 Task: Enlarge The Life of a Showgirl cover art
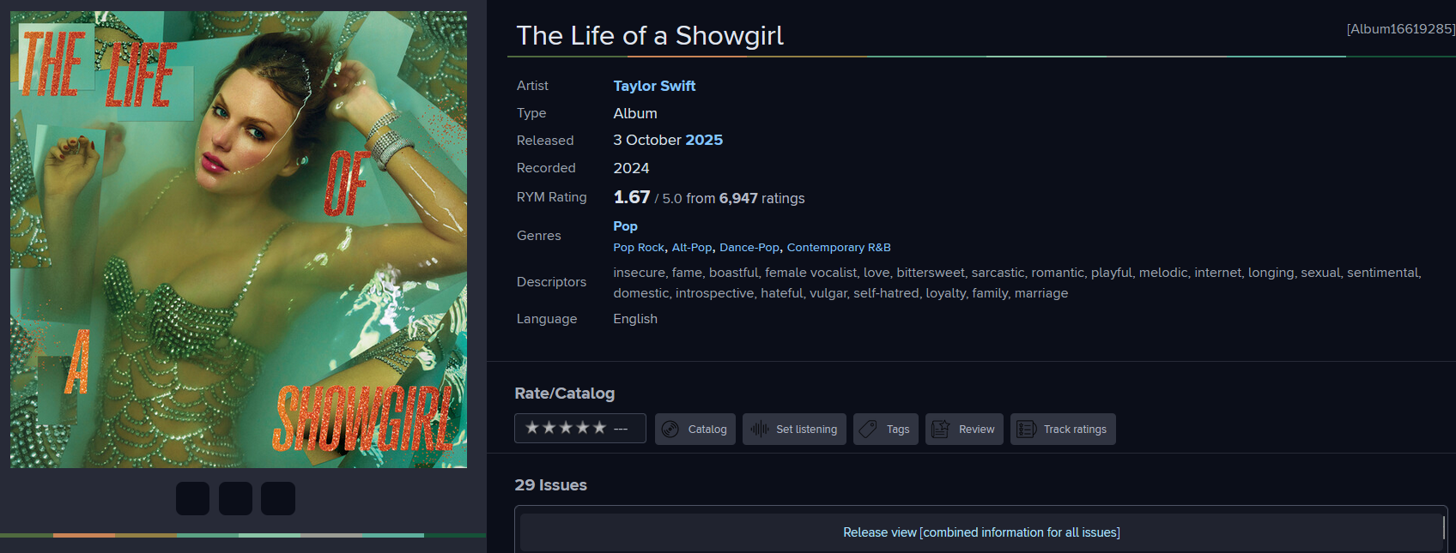coord(239,239)
